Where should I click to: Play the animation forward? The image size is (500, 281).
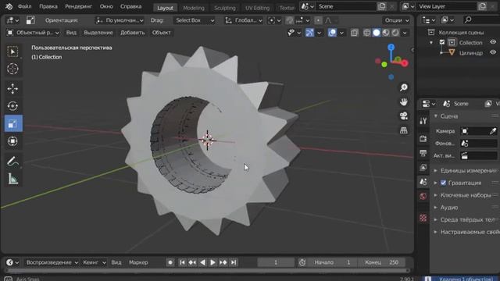(x=212, y=262)
